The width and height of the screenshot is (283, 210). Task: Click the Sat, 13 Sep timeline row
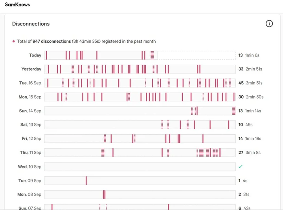click(x=140, y=125)
